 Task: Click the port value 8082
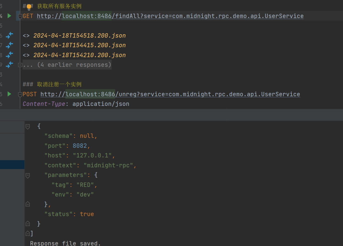(80, 146)
